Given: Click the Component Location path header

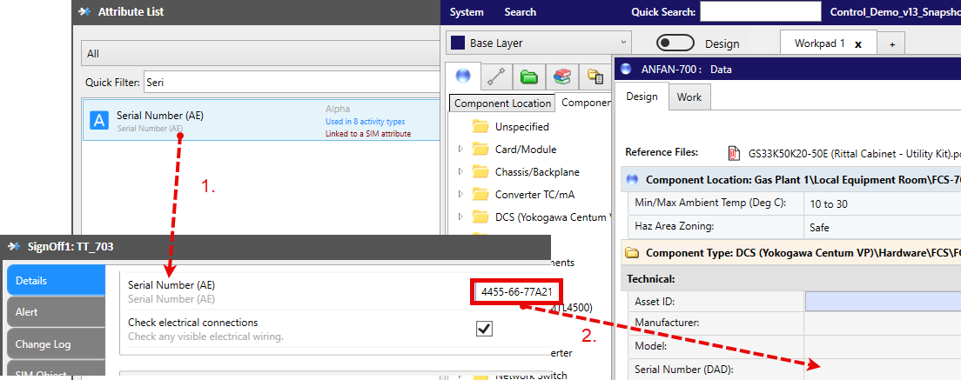Looking at the screenshot, I should click(x=803, y=180).
